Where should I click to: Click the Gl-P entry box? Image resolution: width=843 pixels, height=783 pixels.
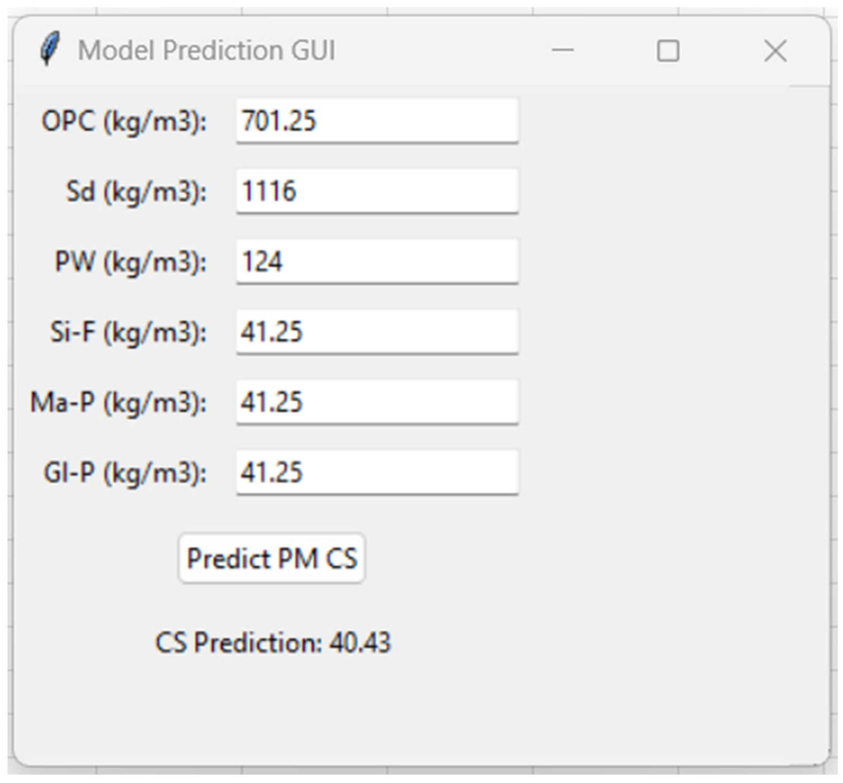pos(377,473)
